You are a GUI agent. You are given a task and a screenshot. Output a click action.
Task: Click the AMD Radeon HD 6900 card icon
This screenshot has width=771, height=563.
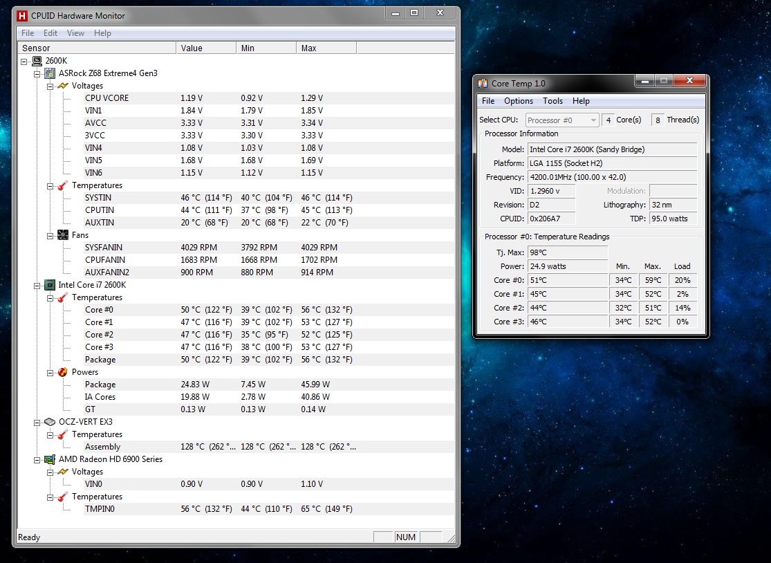(x=50, y=459)
